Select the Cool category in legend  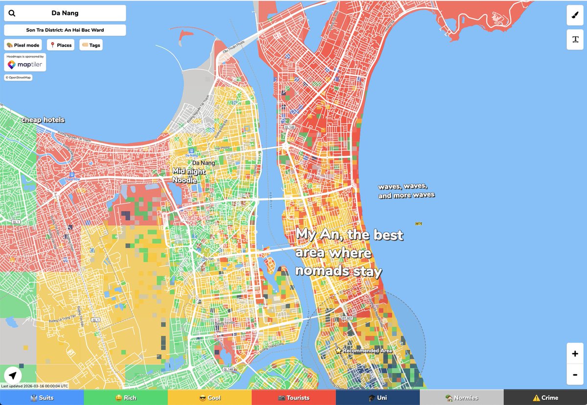[209, 398]
